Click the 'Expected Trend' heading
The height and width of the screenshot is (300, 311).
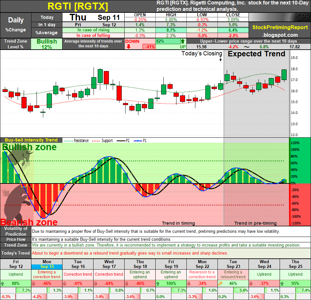[x=256, y=54]
